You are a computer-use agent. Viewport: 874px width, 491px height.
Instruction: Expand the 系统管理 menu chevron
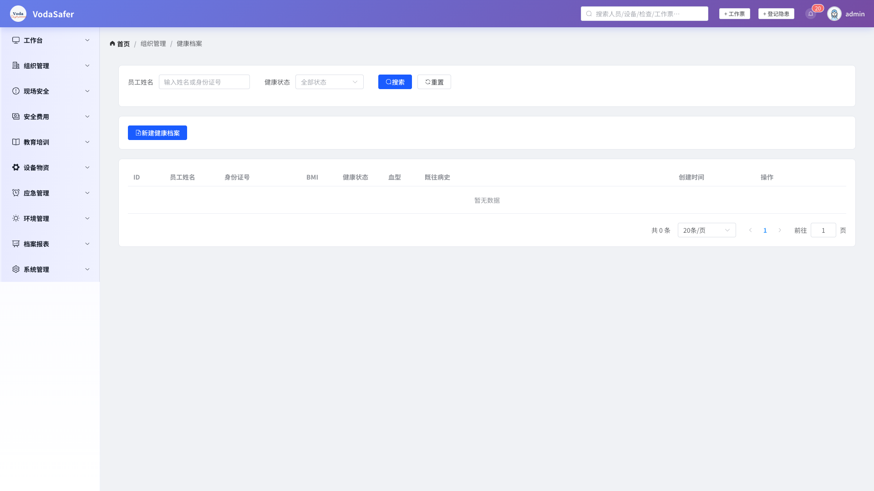tap(87, 269)
